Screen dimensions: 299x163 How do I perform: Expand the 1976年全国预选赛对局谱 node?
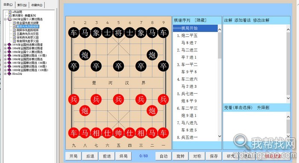[x=5, y=45]
